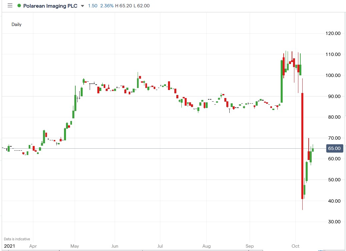Select the rightmost green candlestick on the chart
346x251 pixels.
click(x=313, y=150)
